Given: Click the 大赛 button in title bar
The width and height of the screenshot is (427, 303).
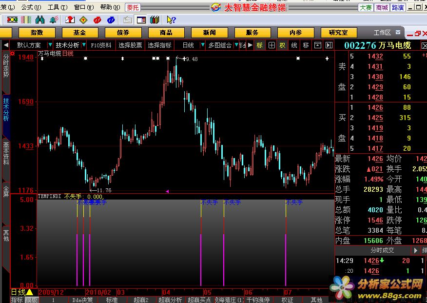Looking at the screenshot, I should click(x=366, y=8).
